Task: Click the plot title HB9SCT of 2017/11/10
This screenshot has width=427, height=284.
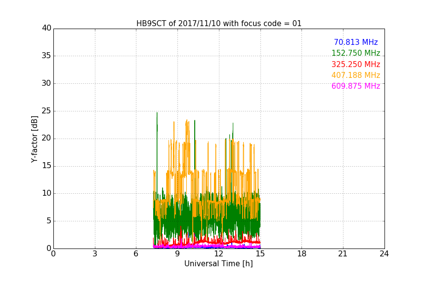Action: (x=218, y=24)
